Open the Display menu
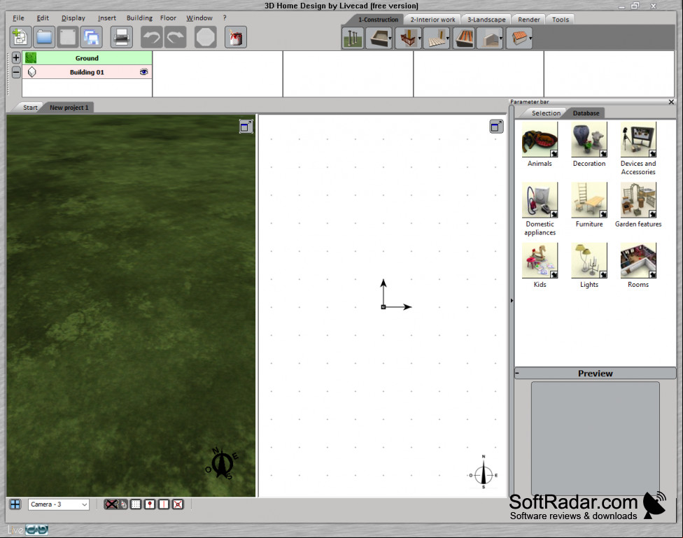Screen dimensions: 683x538 (x=73, y=18)
